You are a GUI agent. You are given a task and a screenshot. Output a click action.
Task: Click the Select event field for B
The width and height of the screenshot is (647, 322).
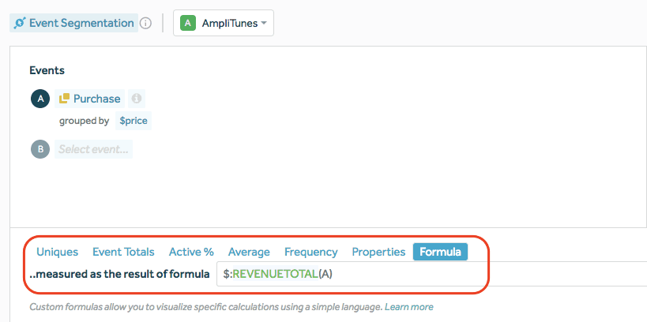(93, 148)
